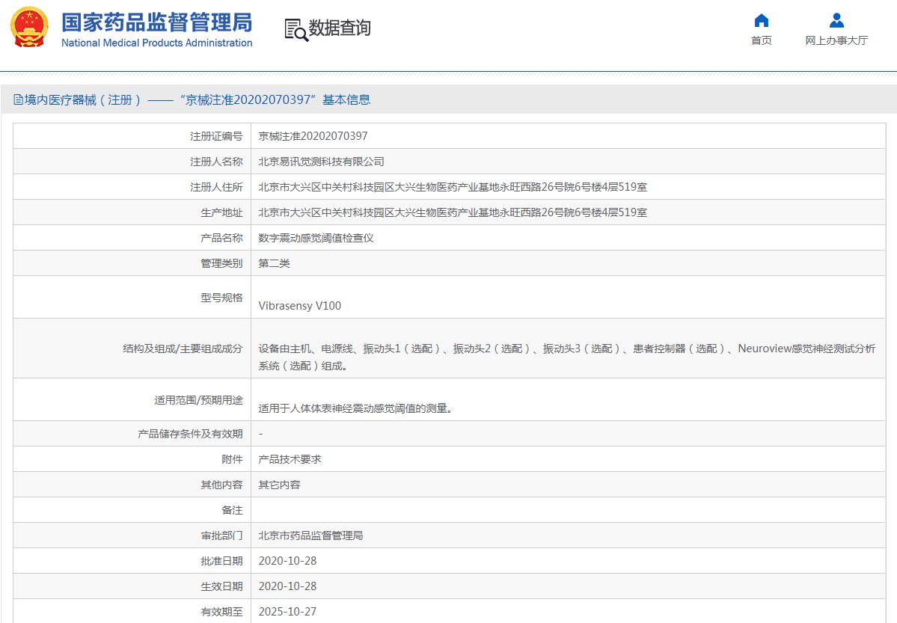Viewport: 897px width, 623px height.
Task: Click the 产品名称 label
Action: 221,238
